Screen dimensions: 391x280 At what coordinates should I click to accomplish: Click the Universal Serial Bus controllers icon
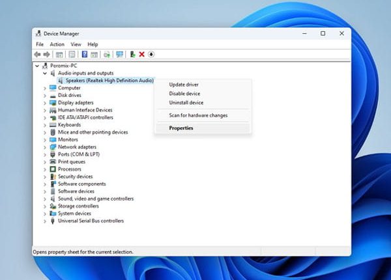53,221
